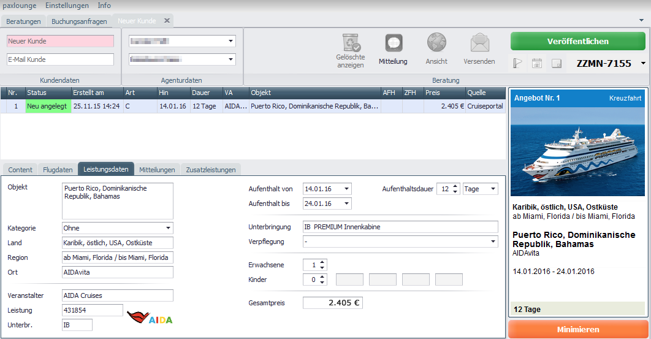Click the Neuer Kunde name field
Viewport: 651px width, 339px height.
(x=60, y=41)
